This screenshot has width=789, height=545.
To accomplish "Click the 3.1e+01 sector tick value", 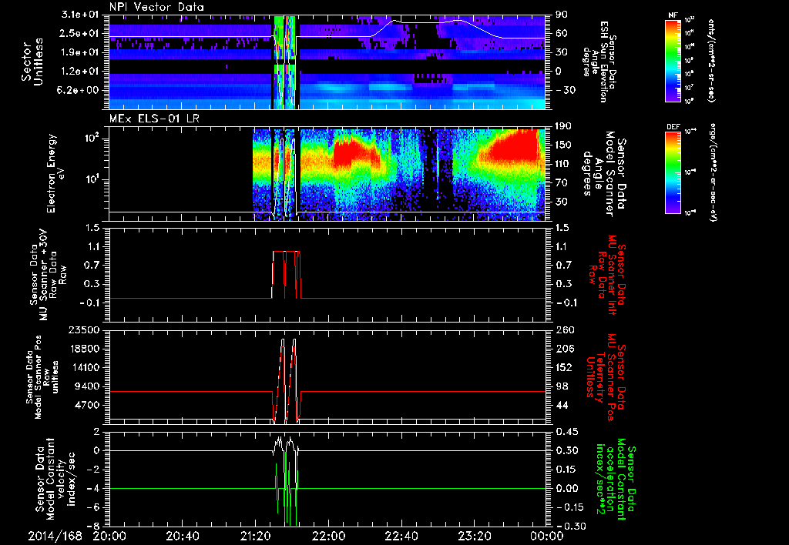I will 80,15.
